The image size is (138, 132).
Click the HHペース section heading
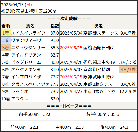click(69, 106)
